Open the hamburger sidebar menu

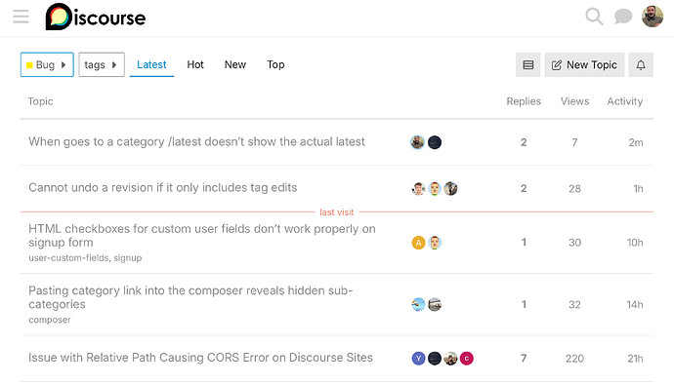21,17
